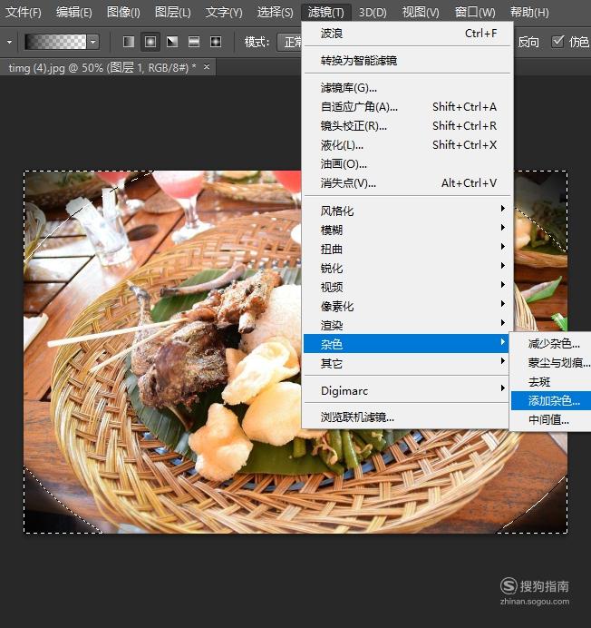Image resolution: width=591 pixels, height=628 pixels.
Task: Click the 滤镜(T) menu title
Action: (x=325, y=13)
